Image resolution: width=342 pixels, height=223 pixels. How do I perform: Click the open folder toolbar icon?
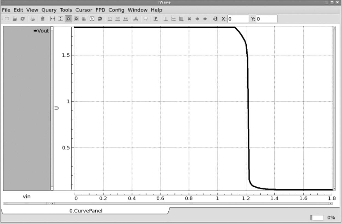click(15, 19)
